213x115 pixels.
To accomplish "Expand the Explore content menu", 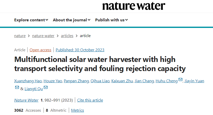I will point(31,20).
